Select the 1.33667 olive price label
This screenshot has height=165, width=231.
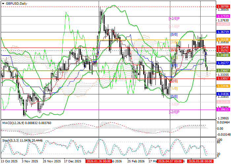click(x=224, y=71)
